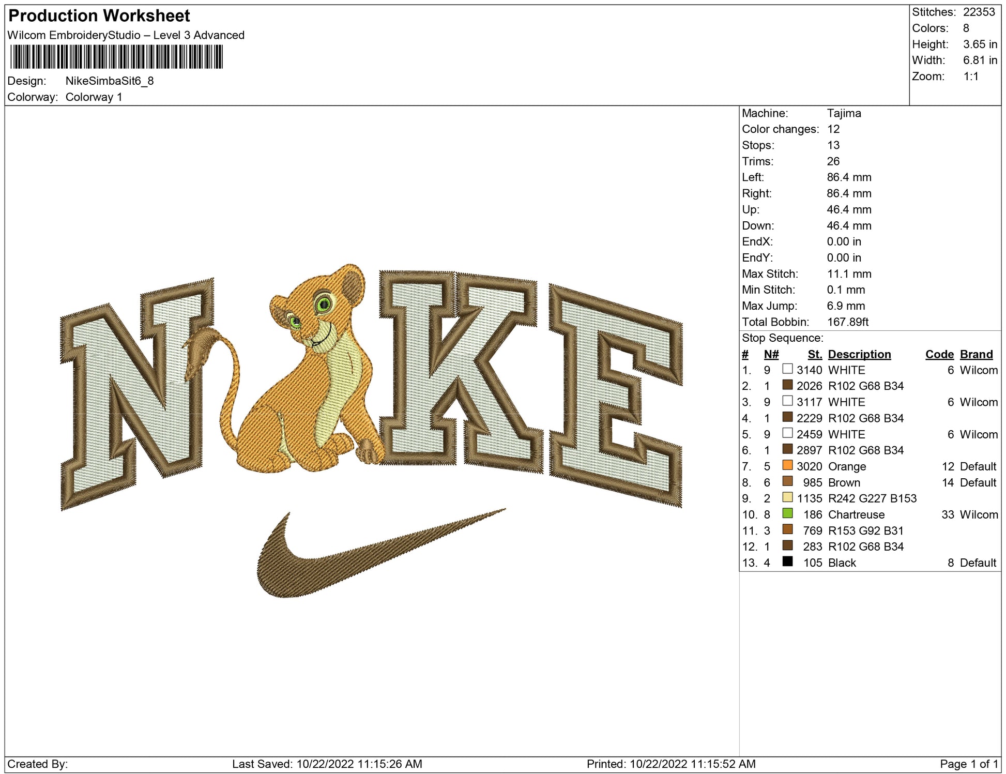Click the Brown swatch in row 8
Viewport: 1006px width, 774px height.
click(x=787, y=481)
